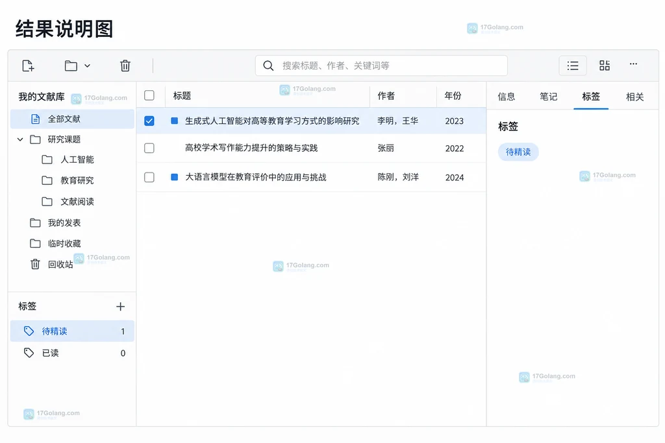Click the blue marker on the 生成式人工智能 row
The width and height of the screenshot is (665, 443).
pos(174,121)
